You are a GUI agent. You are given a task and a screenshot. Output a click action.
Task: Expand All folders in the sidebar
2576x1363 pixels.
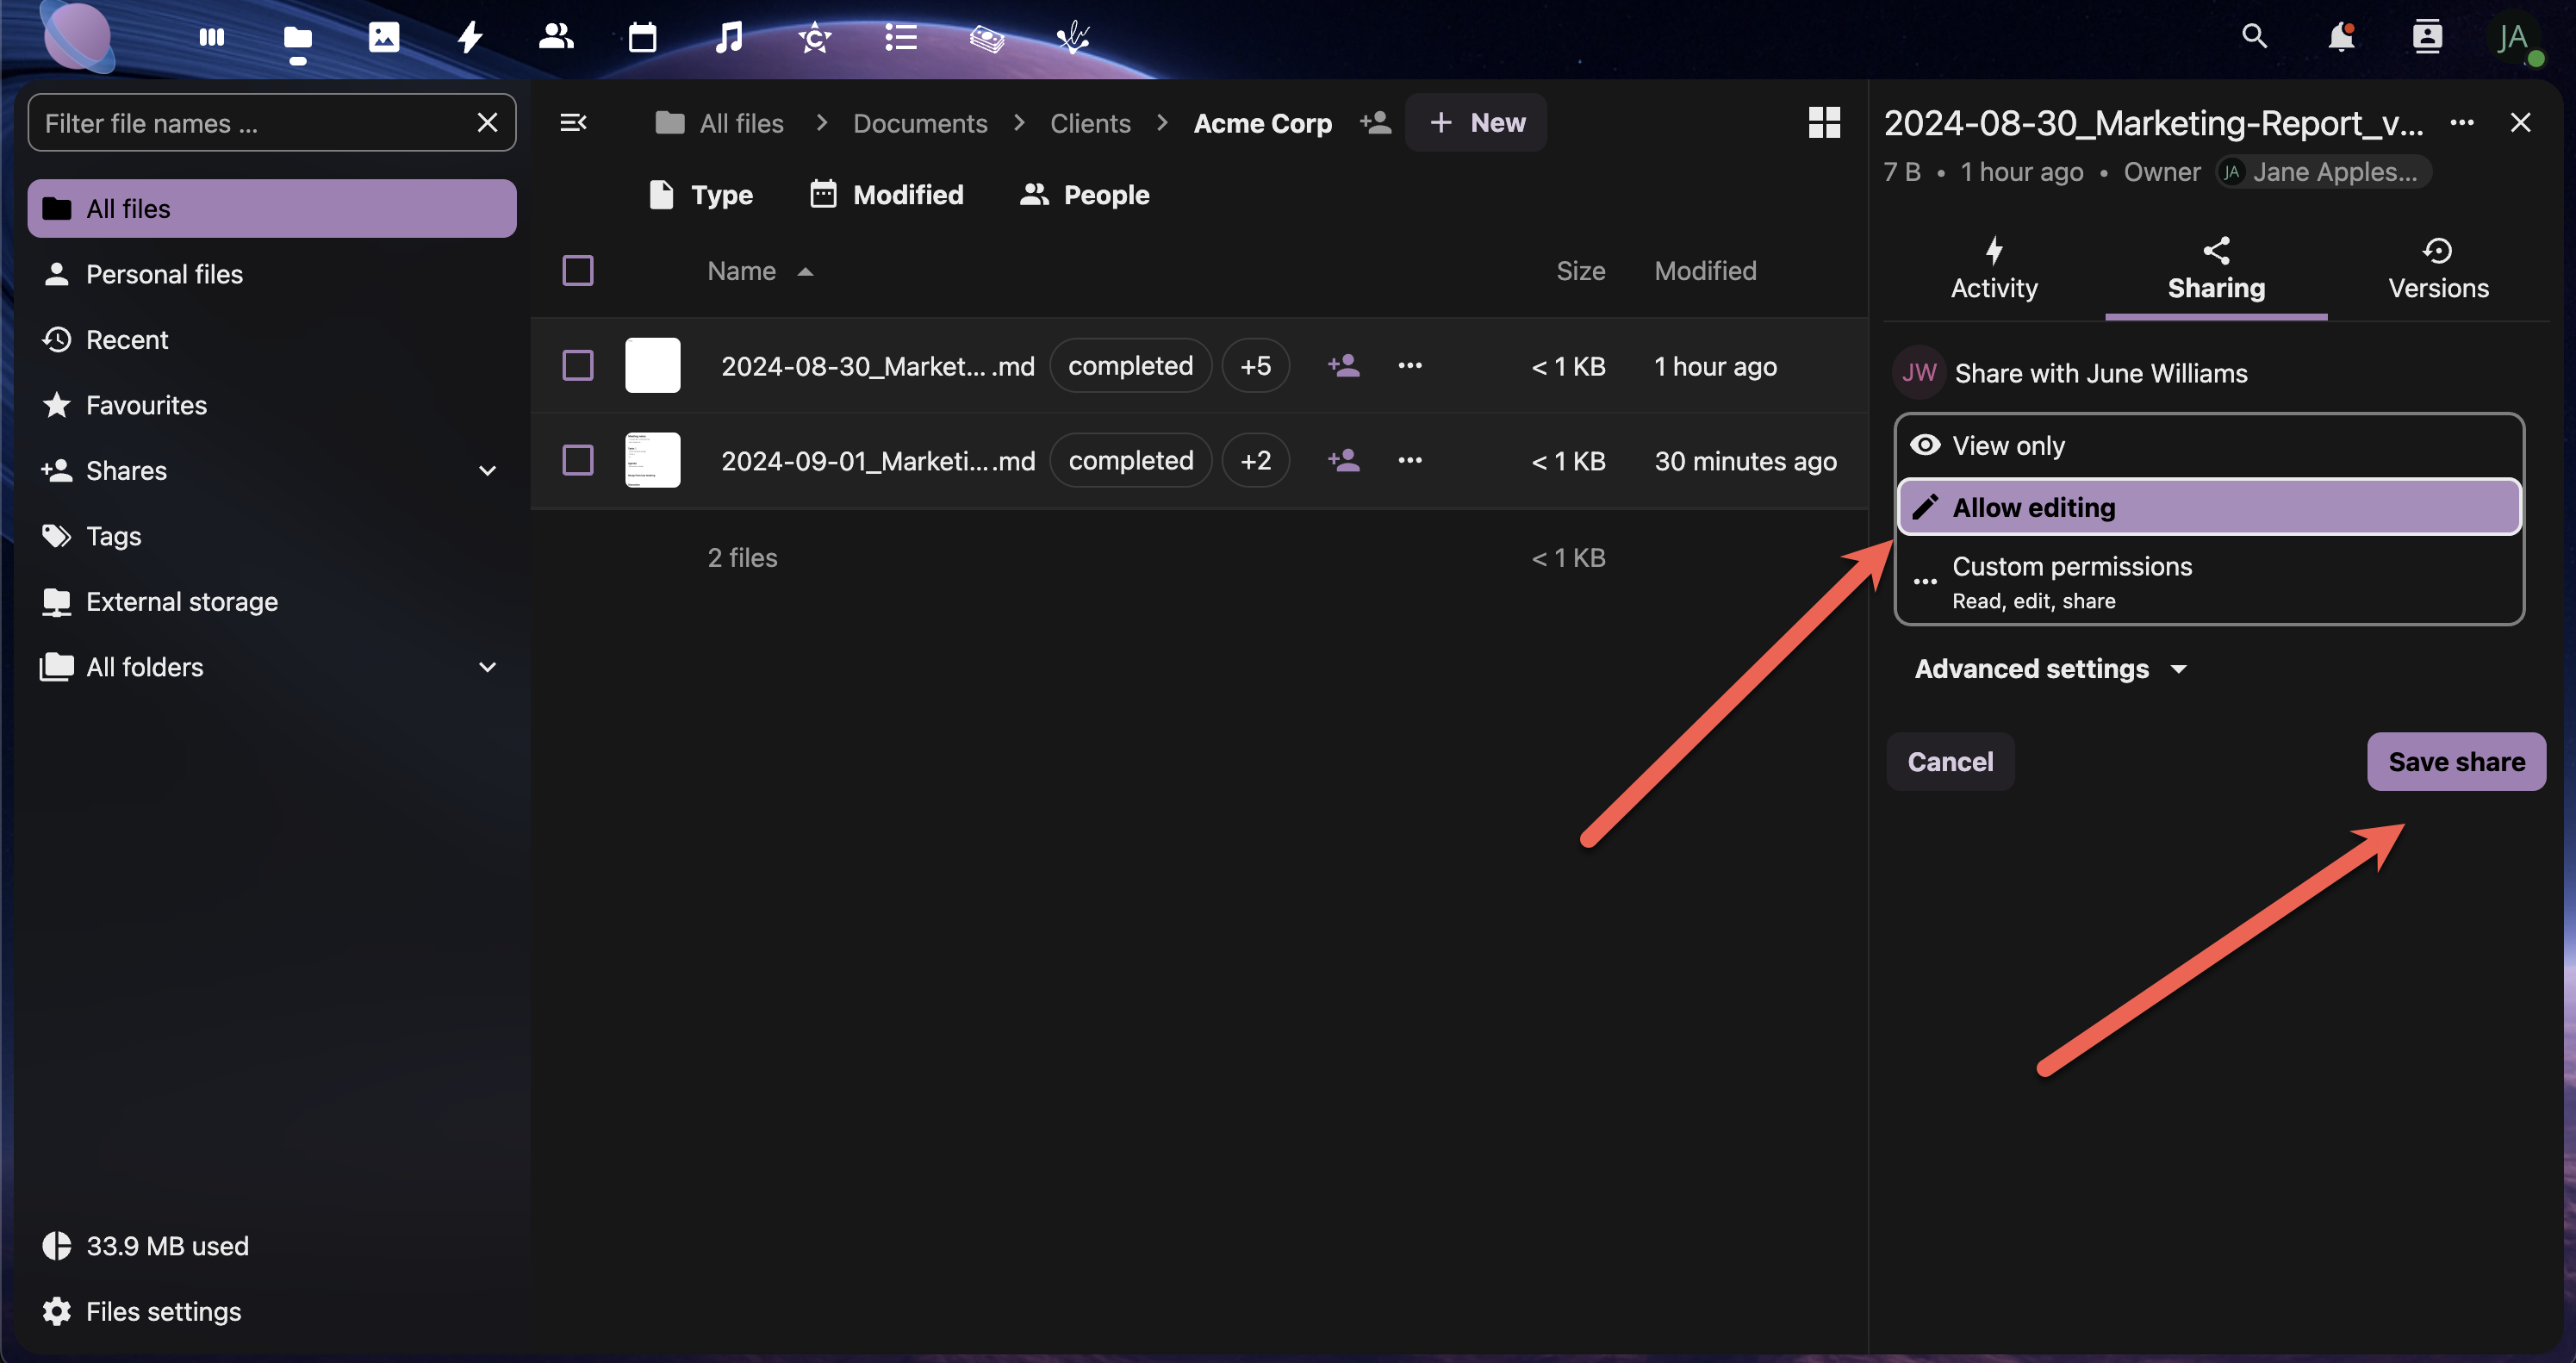[487, 667]
